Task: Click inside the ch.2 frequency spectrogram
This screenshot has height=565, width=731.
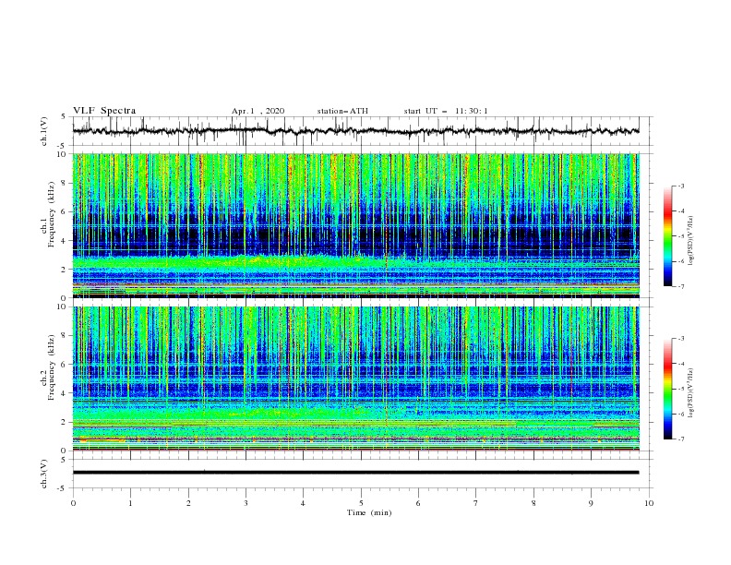Action: click(356, 379)
